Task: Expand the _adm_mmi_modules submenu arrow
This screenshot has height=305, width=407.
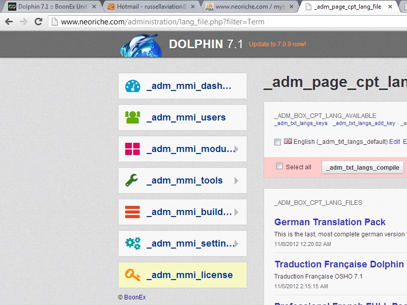Action: pos(236,149)
